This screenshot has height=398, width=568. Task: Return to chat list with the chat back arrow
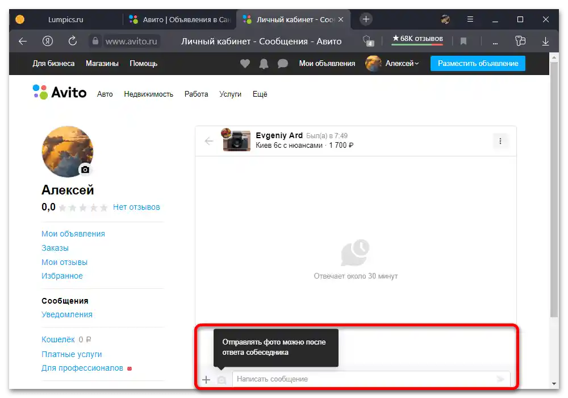209,141
